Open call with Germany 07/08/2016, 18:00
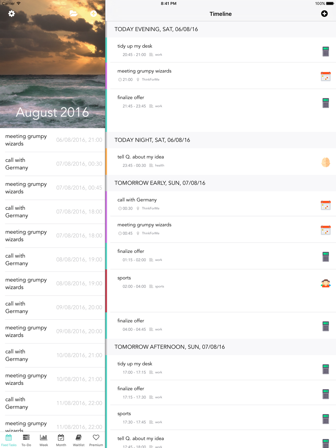 point(52,212)
